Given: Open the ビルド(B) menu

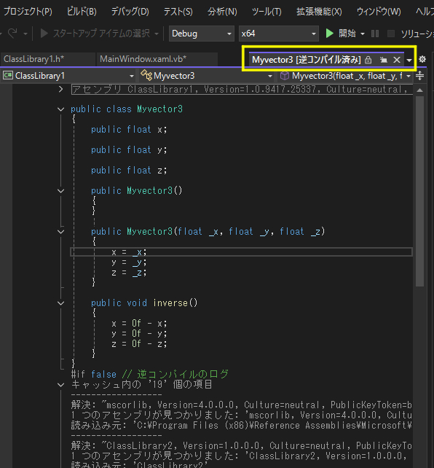Looking at the screenshot, I should point(82,12).
